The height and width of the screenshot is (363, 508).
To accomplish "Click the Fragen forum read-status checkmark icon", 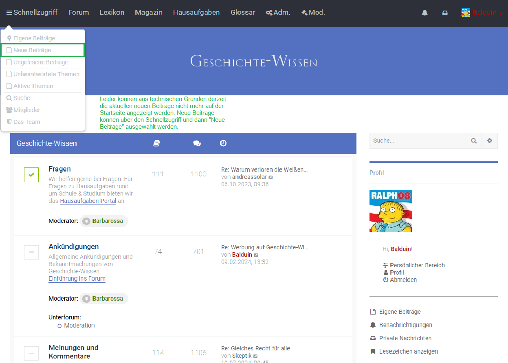I will pyautogui.click(x=31, y=175).
